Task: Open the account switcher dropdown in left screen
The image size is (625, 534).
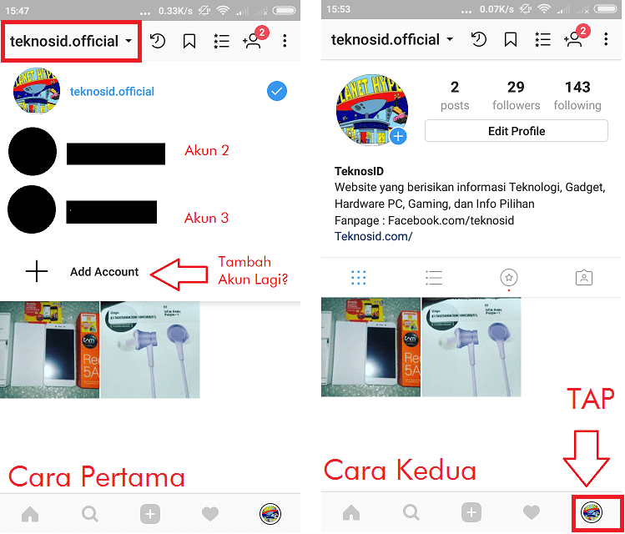Action: coord(71,42)
